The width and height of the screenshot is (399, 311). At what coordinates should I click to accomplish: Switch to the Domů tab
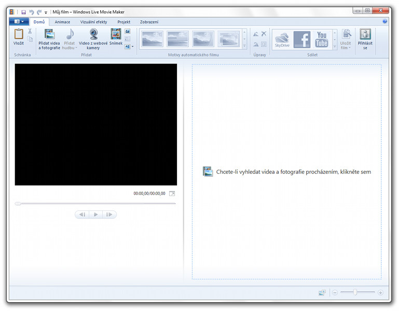(x=39, y=22)
